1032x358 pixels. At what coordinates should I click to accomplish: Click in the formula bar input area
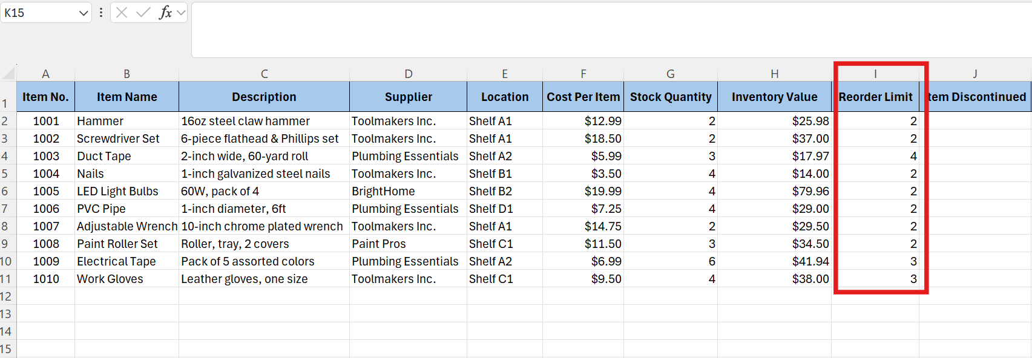[x=605, y=30]
